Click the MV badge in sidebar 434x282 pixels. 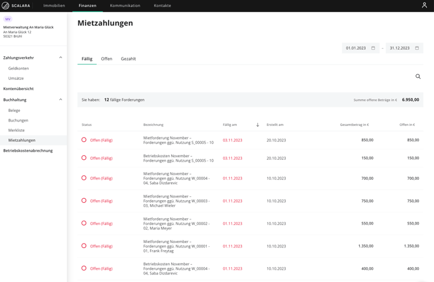(8, 19)
